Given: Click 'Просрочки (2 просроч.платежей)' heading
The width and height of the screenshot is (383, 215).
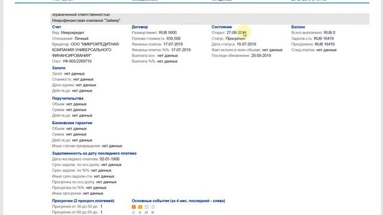Looking at the screenshot, I should click(83, 201).
